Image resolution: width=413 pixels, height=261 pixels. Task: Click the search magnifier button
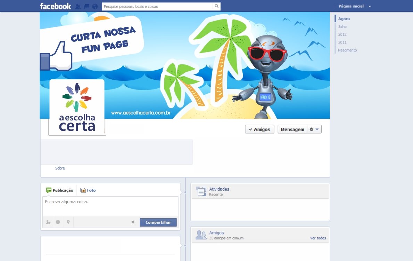click(216, 6)
